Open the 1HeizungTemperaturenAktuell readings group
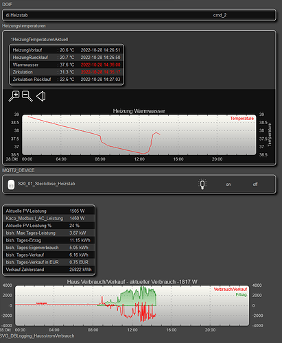 [x=39, y=39]
